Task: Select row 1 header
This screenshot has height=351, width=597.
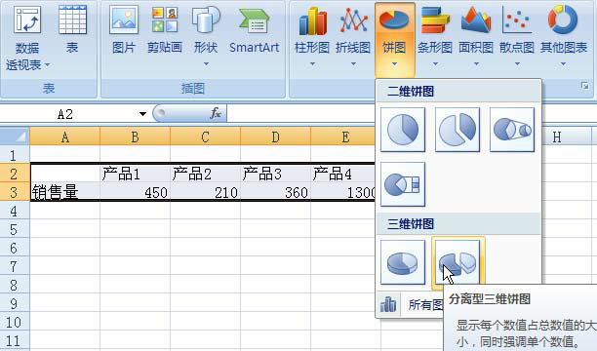Action: pos(15,155)
